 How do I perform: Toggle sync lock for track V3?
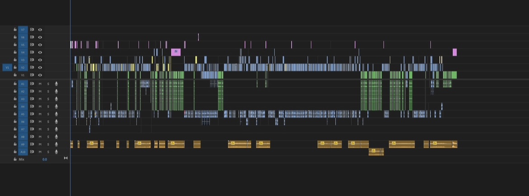pyautogui.click(x=32, y=60)
